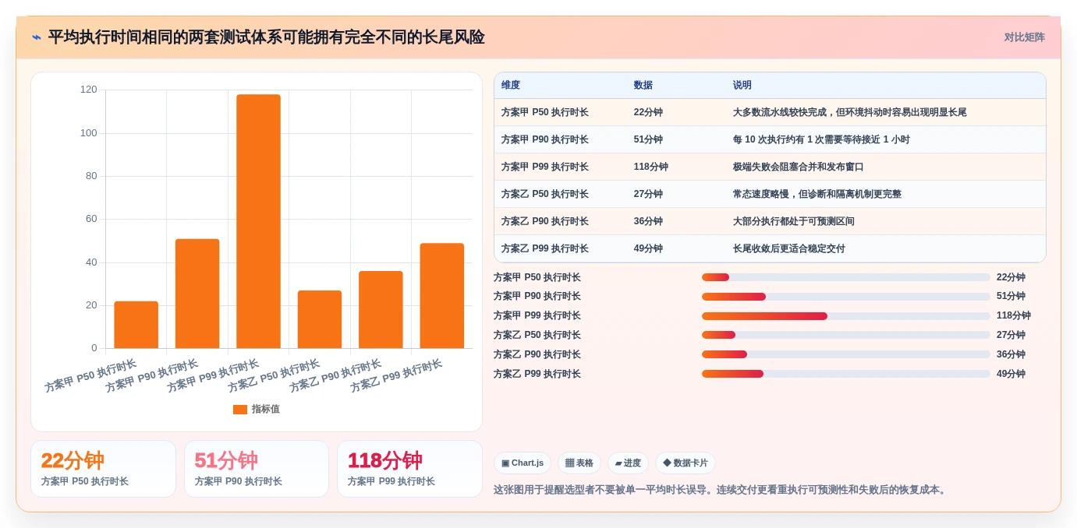The image size is (1077, 528).
Task: Click description 极端失败会阻塞合并和发布窗口
Action: point(799,167)
